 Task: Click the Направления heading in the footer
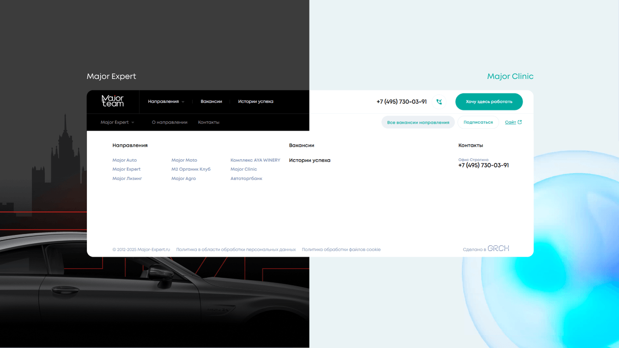[x=130, y=145]
